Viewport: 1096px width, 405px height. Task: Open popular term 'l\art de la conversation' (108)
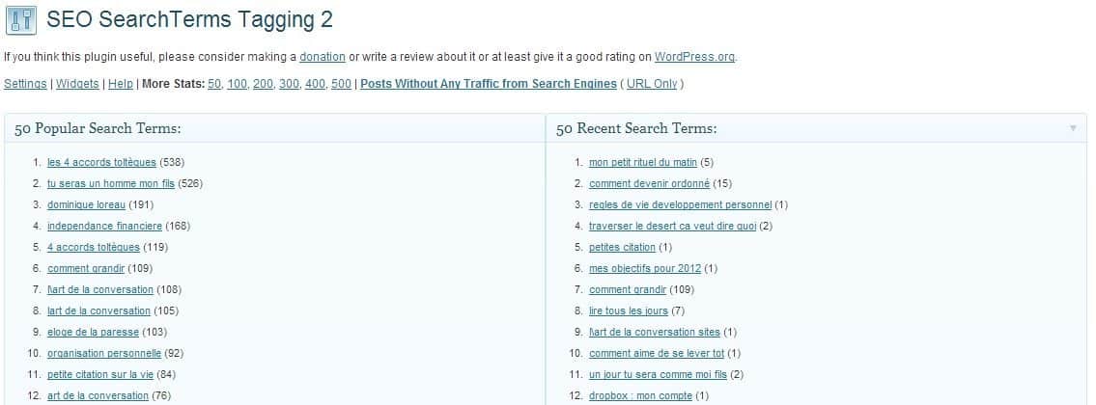100,290
